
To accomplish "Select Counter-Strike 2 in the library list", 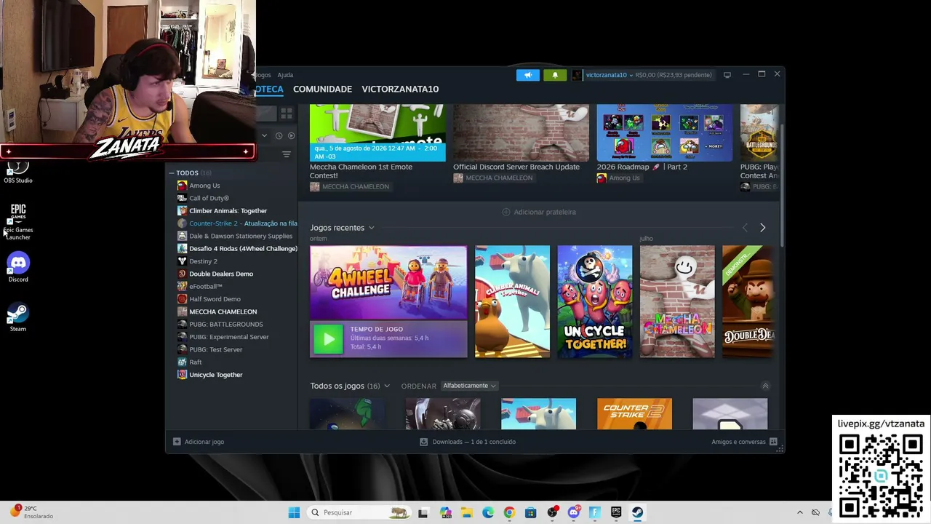I will (237, 223).
